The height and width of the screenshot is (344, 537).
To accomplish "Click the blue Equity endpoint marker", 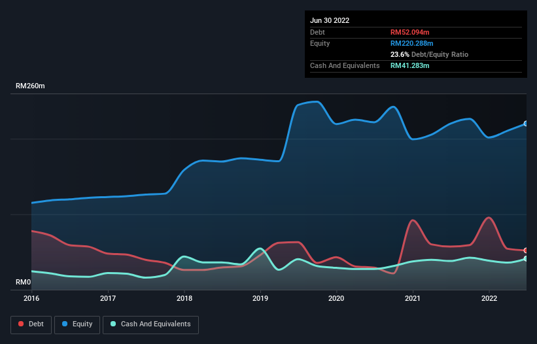I will tap(526, 124).
